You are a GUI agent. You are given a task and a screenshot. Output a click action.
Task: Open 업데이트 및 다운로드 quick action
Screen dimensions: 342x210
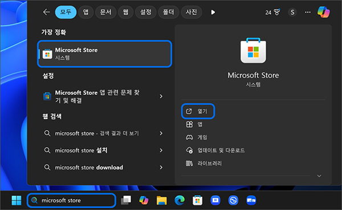[215, 150]
